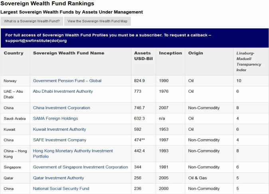269x194 pixels.
Task: Open SAMA Foreign Holdings fund link
Action: pyautogui.click(x=55, y=119)
